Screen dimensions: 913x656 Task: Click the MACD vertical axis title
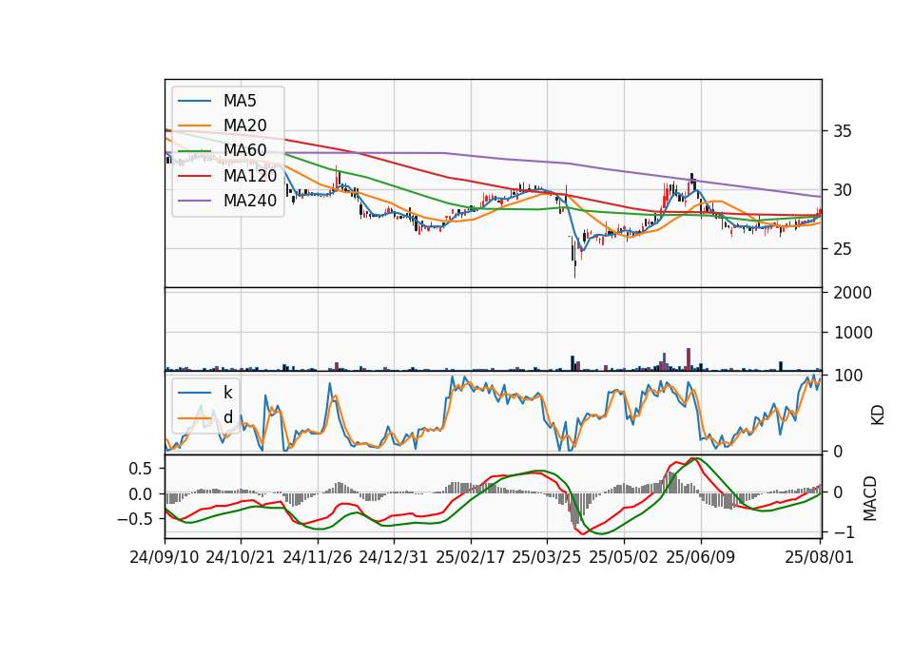[870, 498]
